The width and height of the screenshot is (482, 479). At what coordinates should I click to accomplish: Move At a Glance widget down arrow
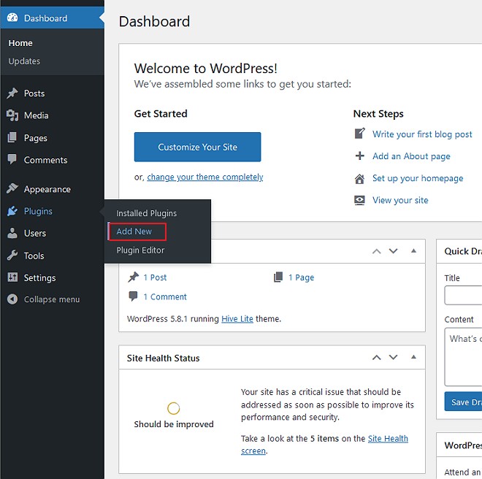point(394,251)
